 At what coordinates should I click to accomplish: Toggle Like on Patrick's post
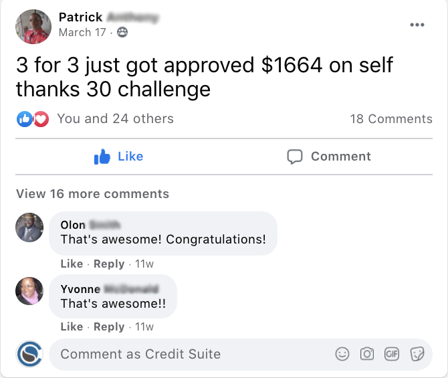(x=119, y=157)
